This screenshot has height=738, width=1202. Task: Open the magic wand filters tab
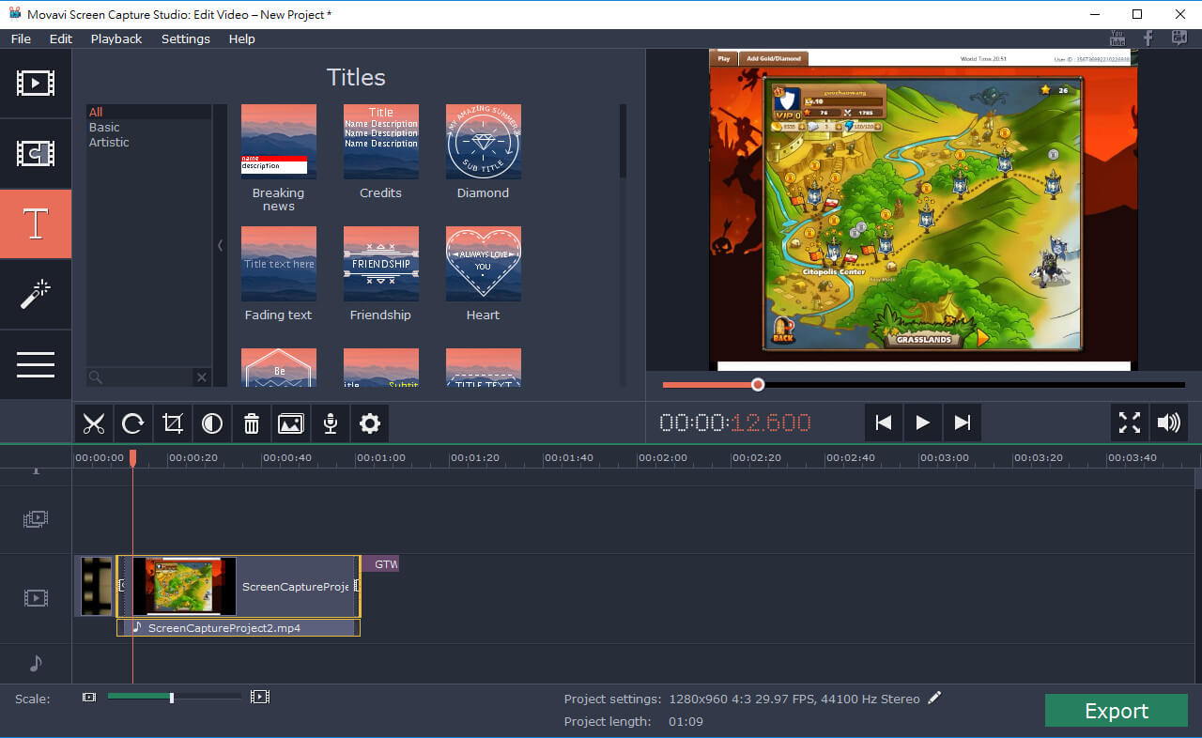[x=36, y=295]
